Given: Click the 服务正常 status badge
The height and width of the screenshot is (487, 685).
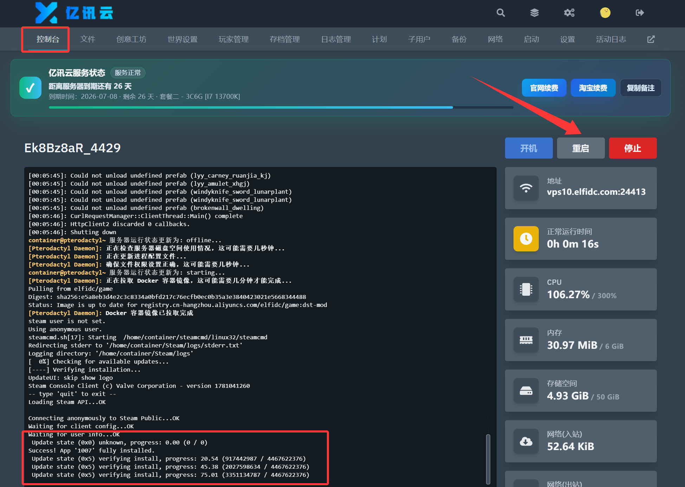Looking at the screenshot, I should 128,73.
